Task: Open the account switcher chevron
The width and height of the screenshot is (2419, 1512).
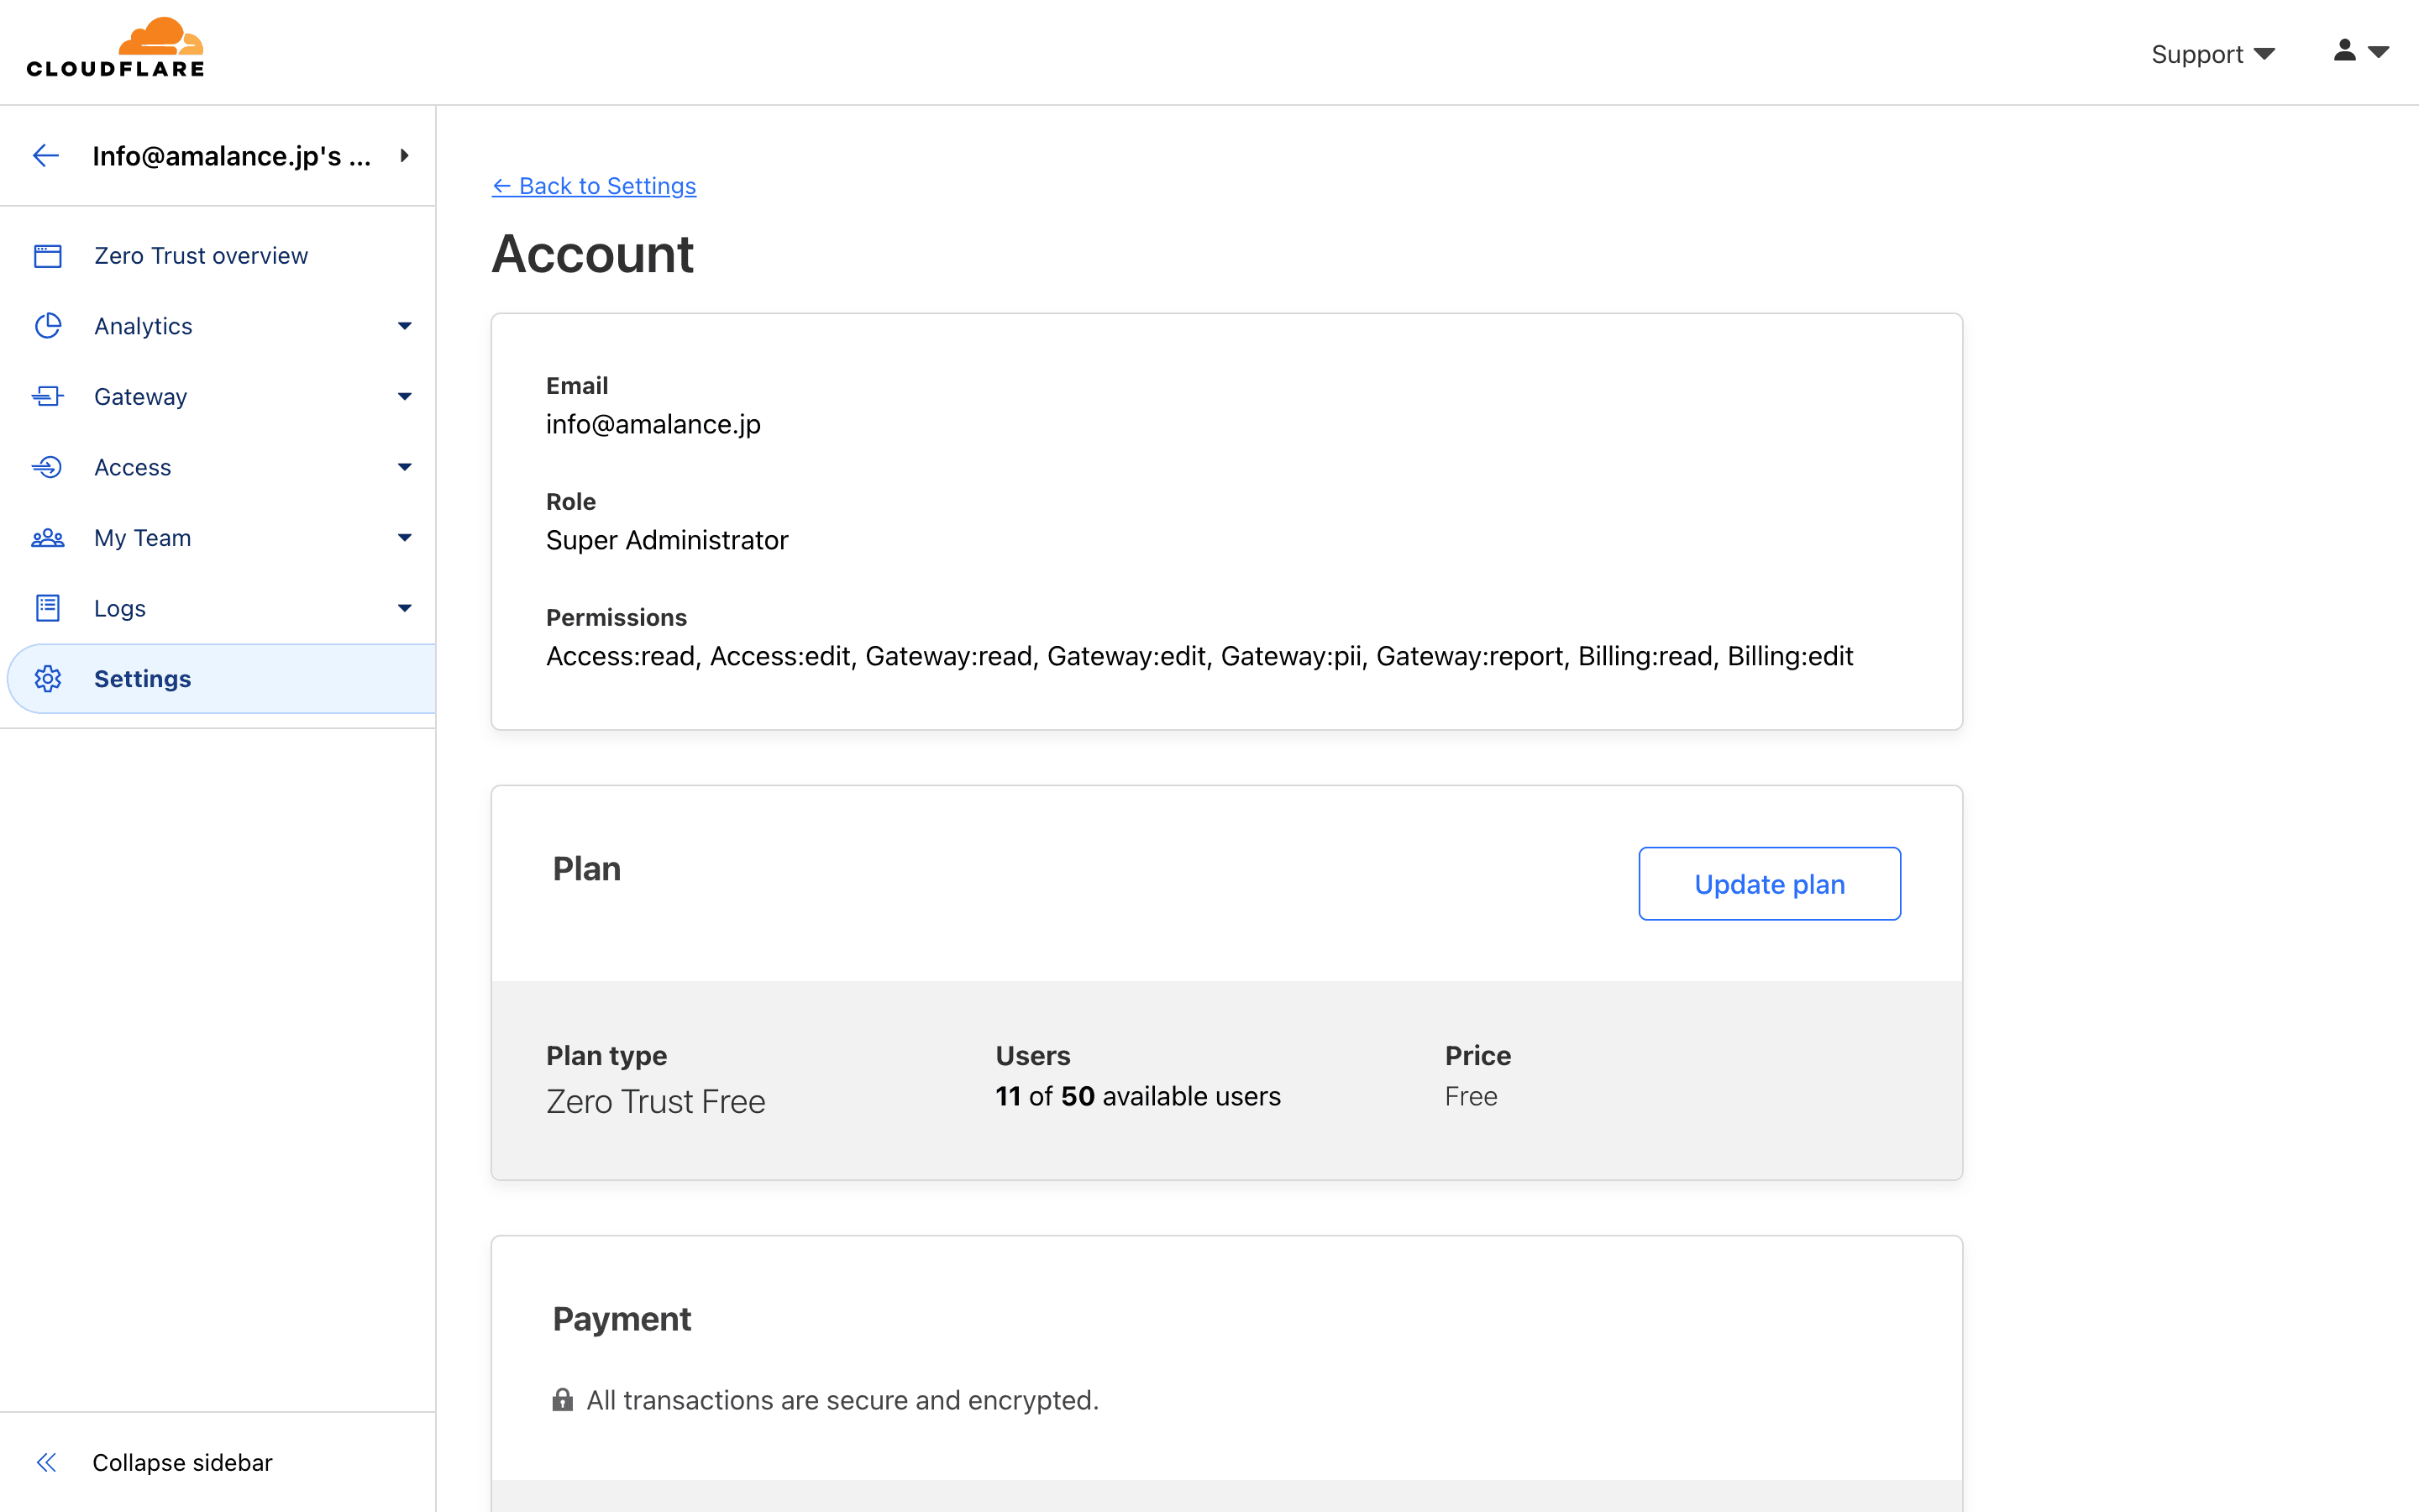Action: coord(404,155)
